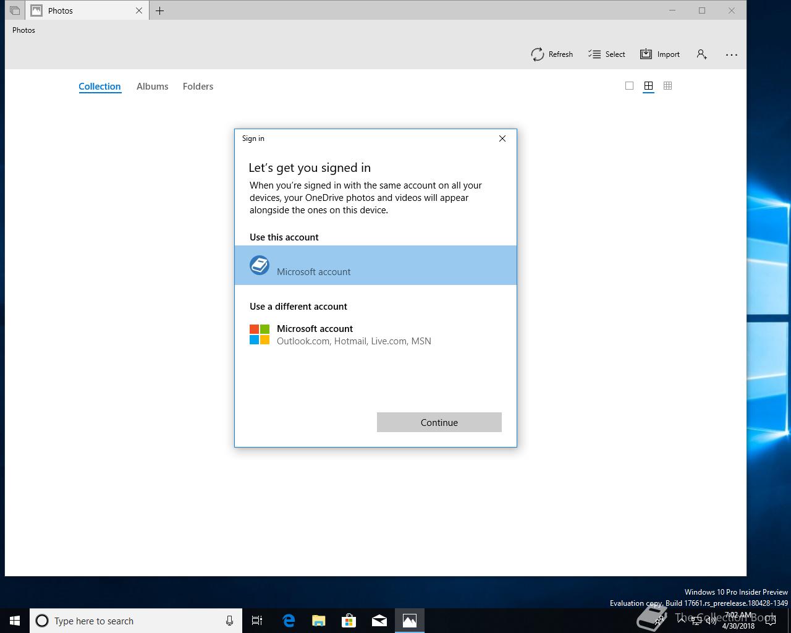This screenshot has width=791, height=633.
Task: Launch Microsoft Edge from taskbar
Action: [289, 621]
